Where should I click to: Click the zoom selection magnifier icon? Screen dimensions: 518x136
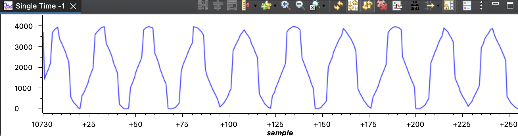[315, 6]
